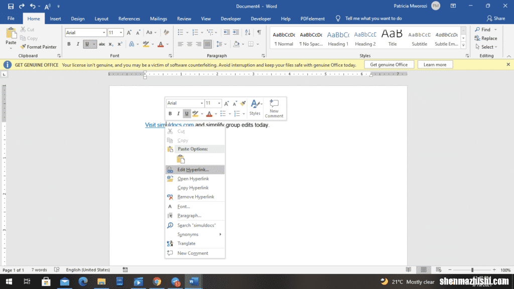Open the ribbon font name dropdown

[x=104, y=33]
